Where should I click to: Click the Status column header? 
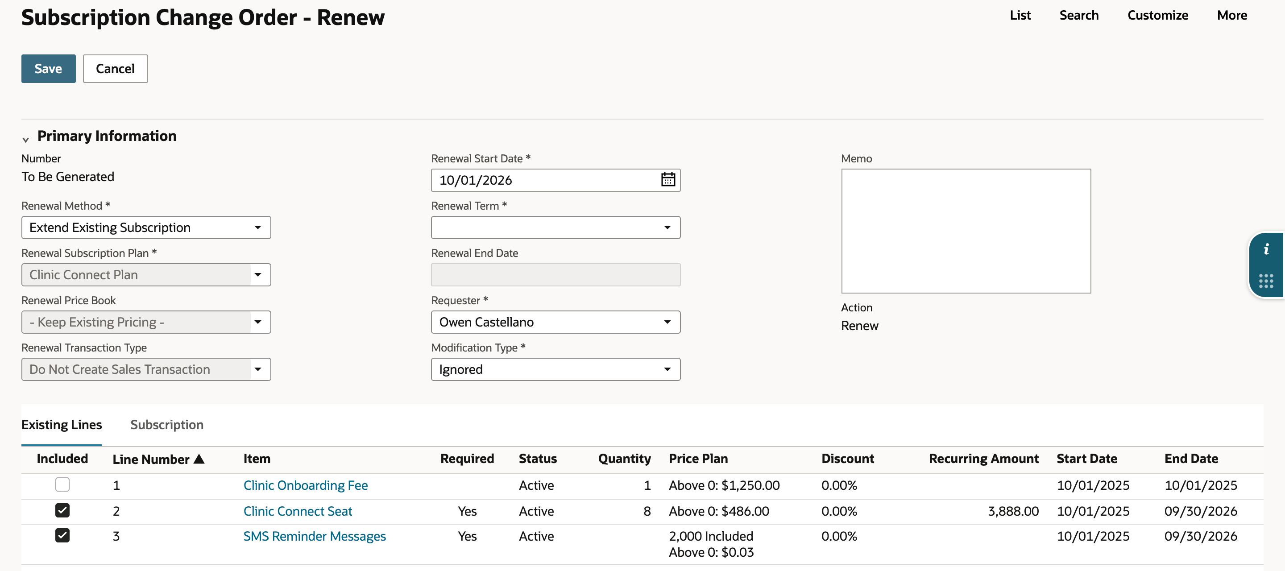(x=538, y=459)
